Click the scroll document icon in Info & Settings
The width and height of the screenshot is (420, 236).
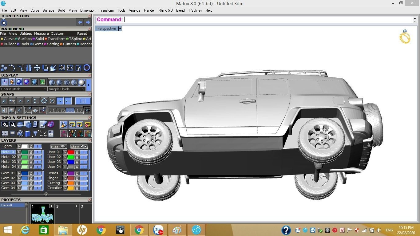35,124
